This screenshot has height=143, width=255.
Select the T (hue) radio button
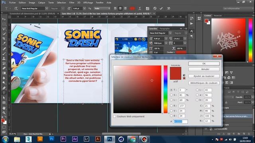[x=171, y=90]
